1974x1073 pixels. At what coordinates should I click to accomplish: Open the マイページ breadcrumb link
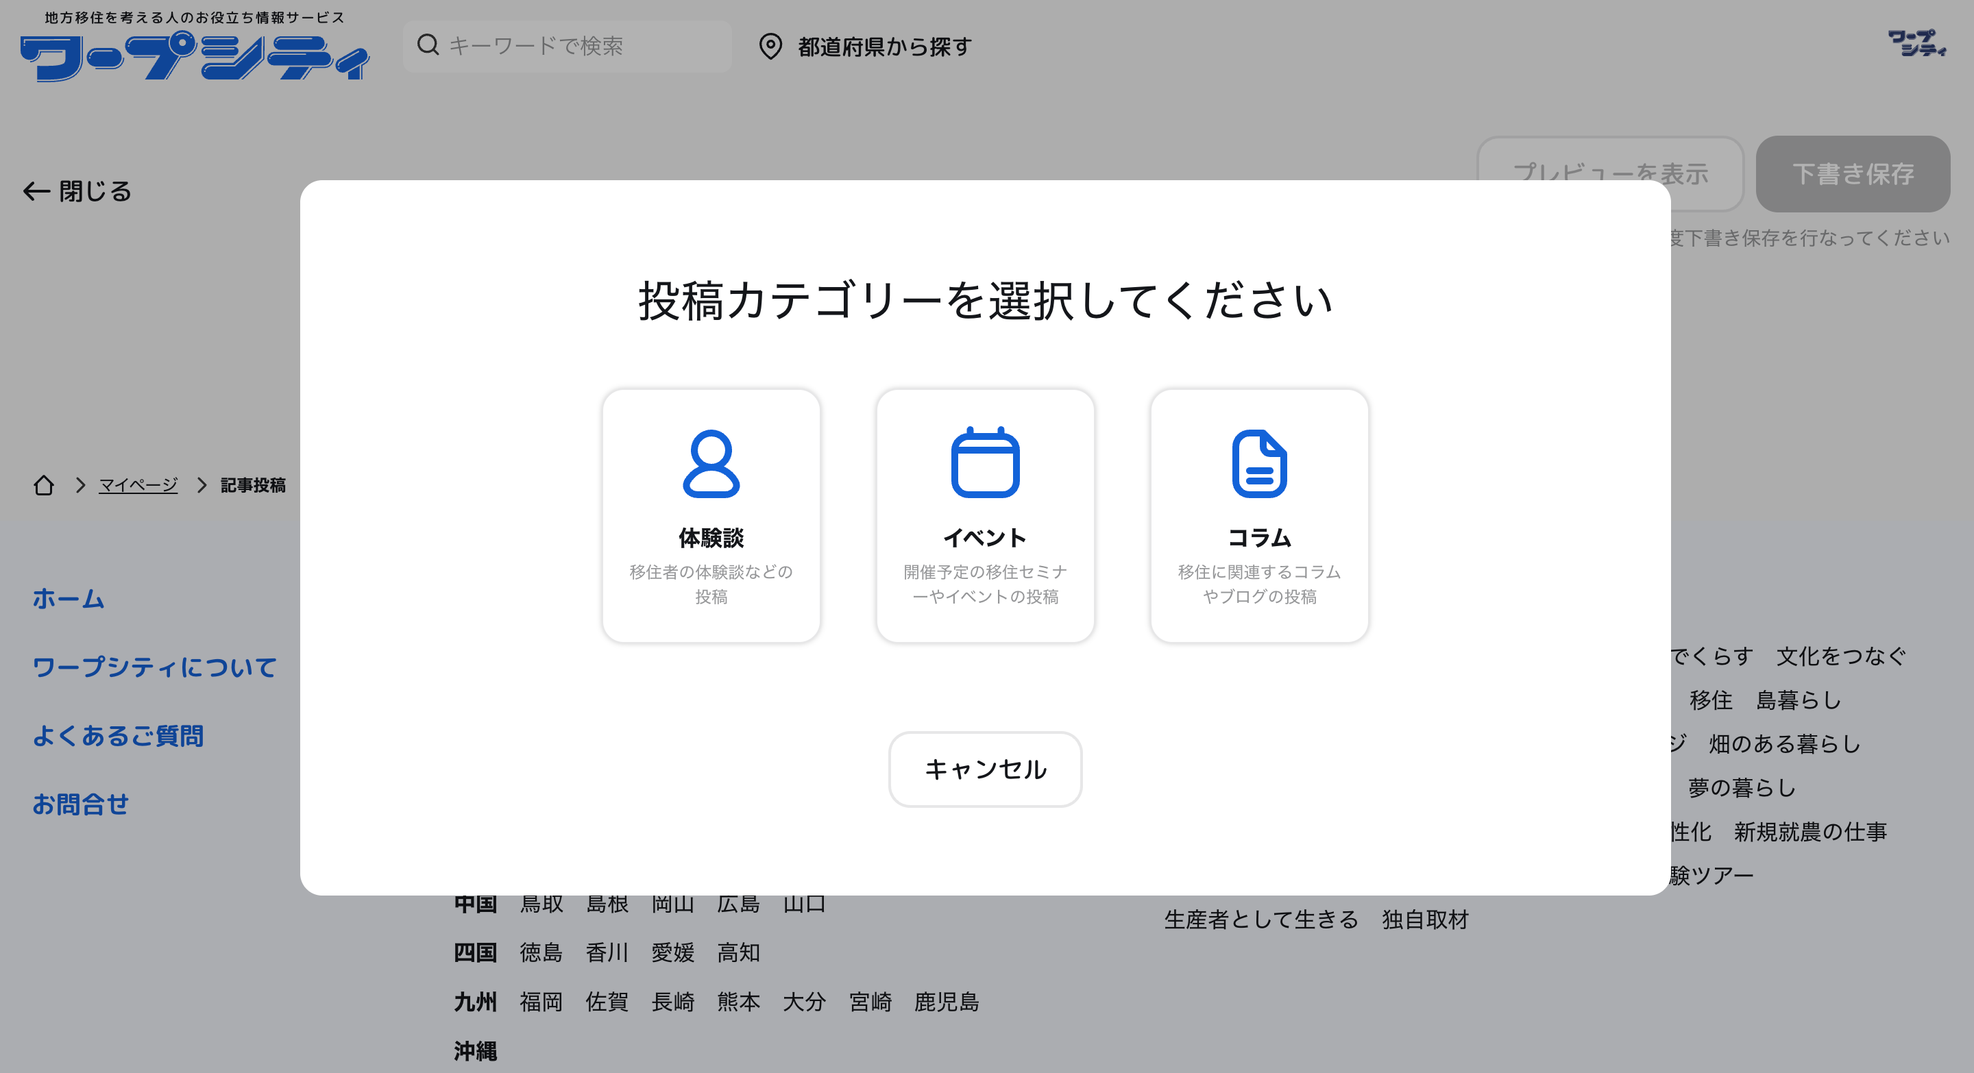(138, 485)
